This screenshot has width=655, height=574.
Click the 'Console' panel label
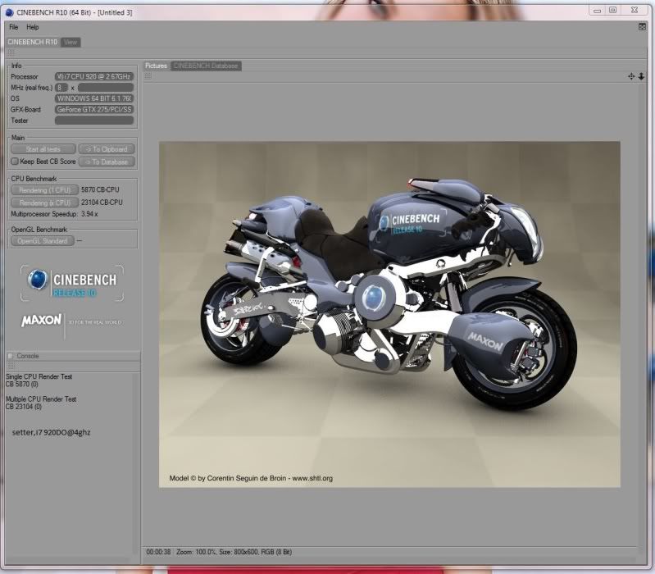tap(28, 356)
